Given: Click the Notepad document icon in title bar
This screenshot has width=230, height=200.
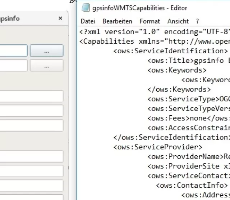Looking at the screenshot, I should tap(85, 8).
